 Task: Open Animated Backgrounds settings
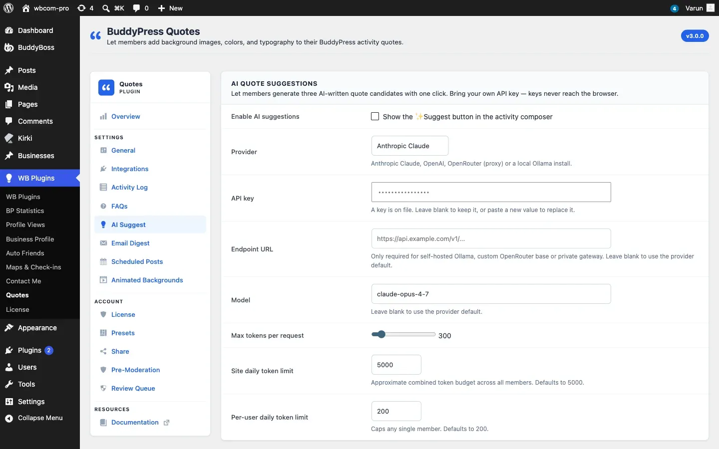[150, 280]
